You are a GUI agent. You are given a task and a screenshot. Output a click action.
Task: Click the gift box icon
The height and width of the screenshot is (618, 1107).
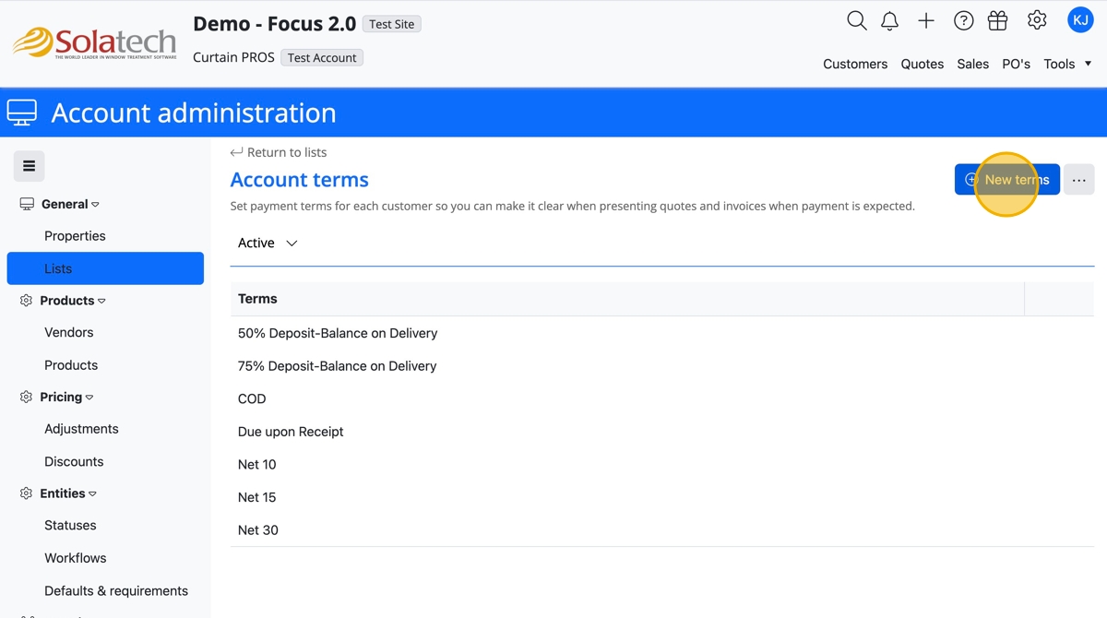pyautogui.click(x=997, y=21)
